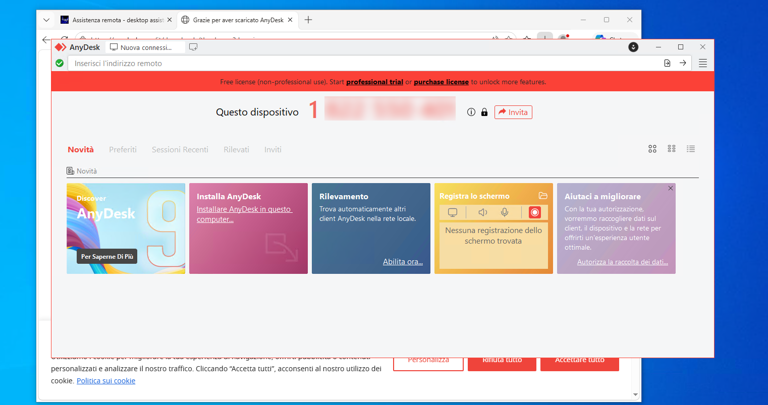768x405 pixels.
Task: Toggle speaker audio recording
Action: (483, 212)
